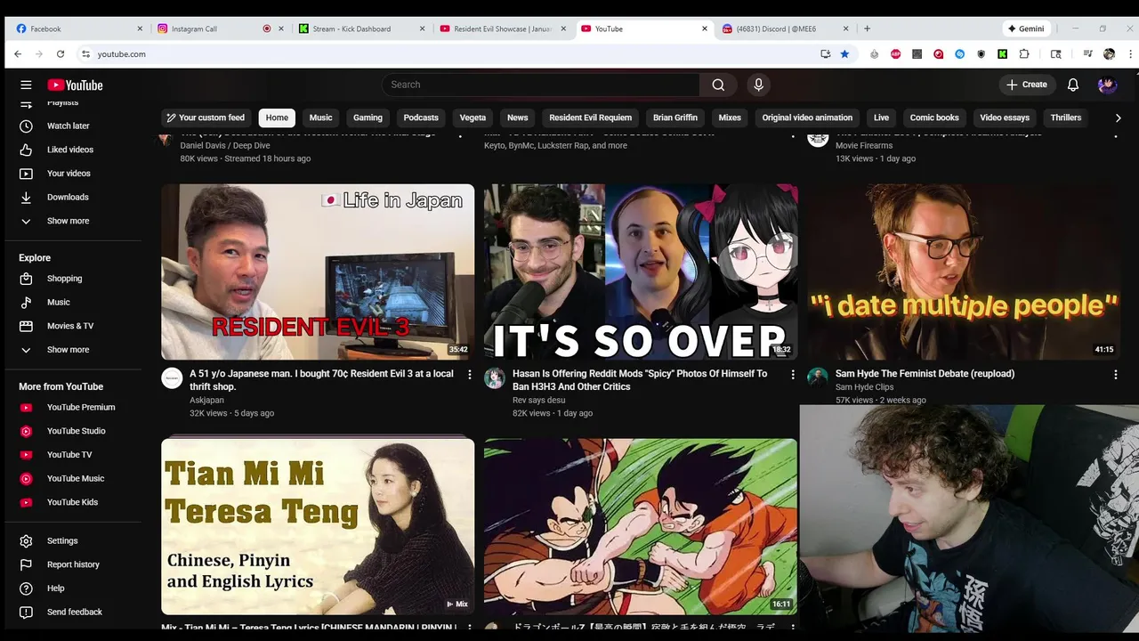Open a new browser tab
Viewport: 1139px width, 641px height.
[868, 28]
